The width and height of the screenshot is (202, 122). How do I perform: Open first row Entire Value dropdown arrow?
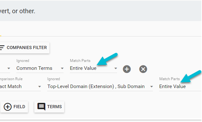pos(116,69)
